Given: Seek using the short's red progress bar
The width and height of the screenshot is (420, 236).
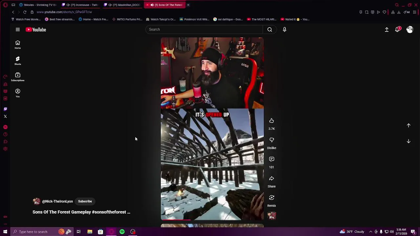Looking at the screenshot, I should click(212, 220).
